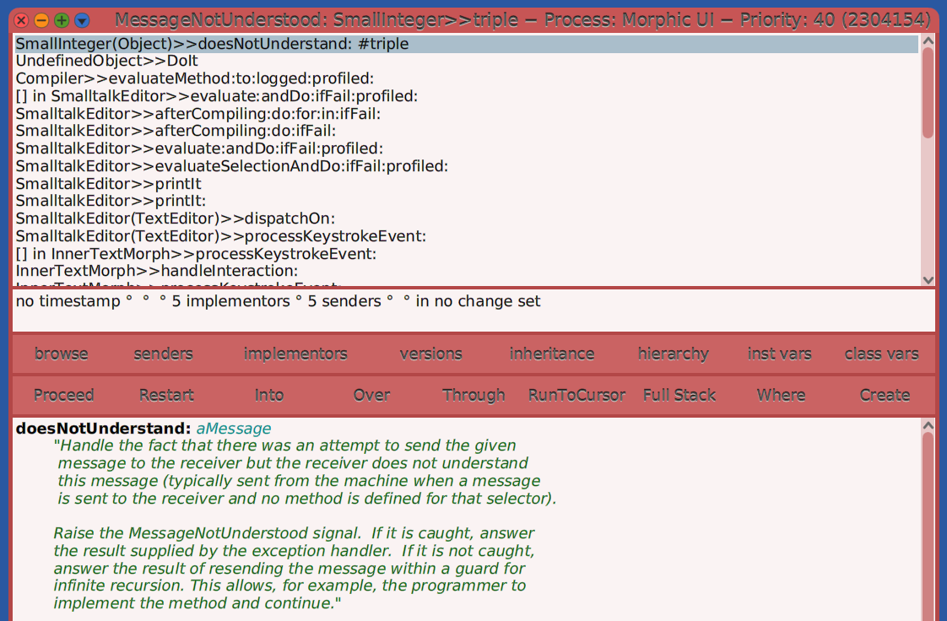Open the class hierarchy

673,354
